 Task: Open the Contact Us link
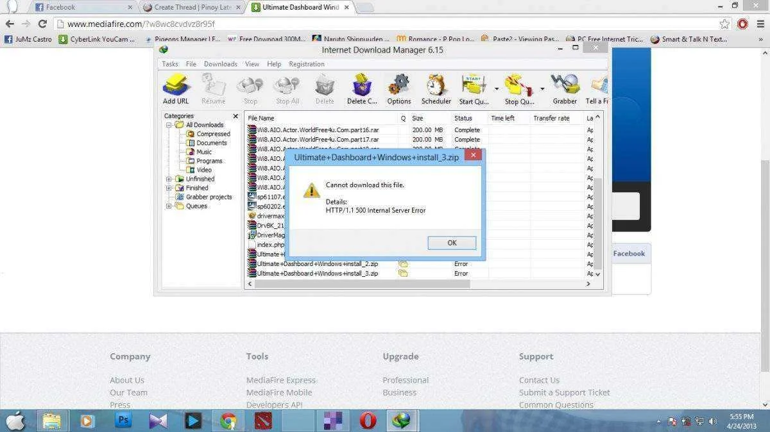coord(539,380)
